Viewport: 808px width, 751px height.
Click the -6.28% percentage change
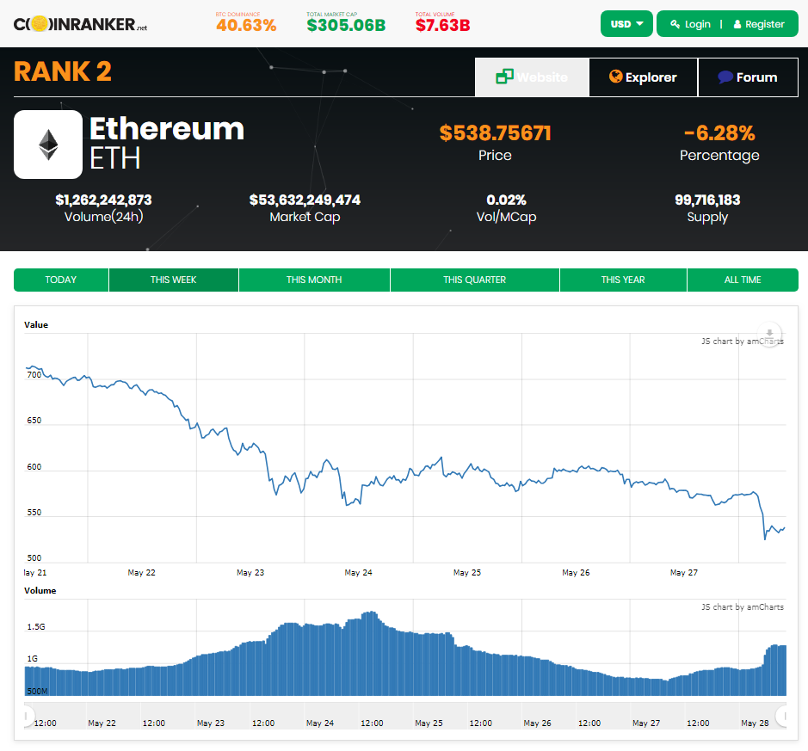tap(719, 132)
